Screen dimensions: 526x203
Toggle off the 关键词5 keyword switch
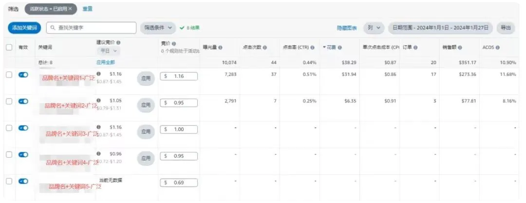[23, 181]
